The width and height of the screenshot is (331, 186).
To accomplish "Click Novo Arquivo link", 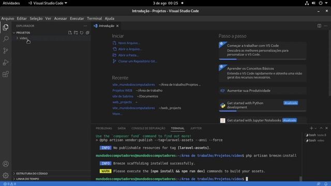I will tap(129, 43).
